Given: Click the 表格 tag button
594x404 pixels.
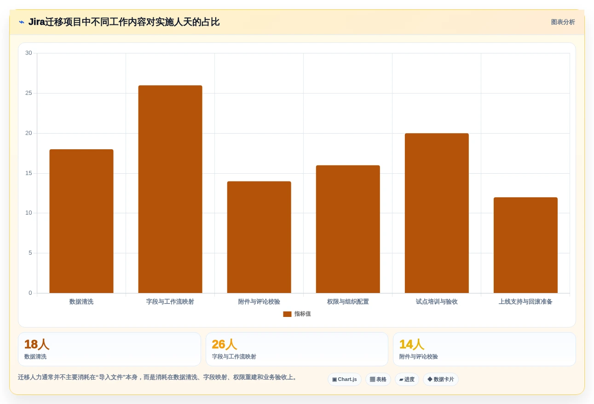Looking at the screenshot, I should [x=378, y=380].
